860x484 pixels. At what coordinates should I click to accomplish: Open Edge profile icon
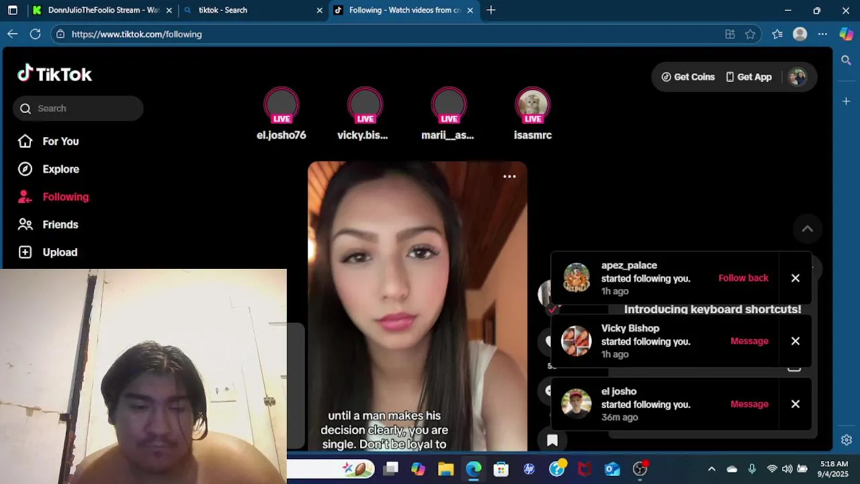coord(800,34)
